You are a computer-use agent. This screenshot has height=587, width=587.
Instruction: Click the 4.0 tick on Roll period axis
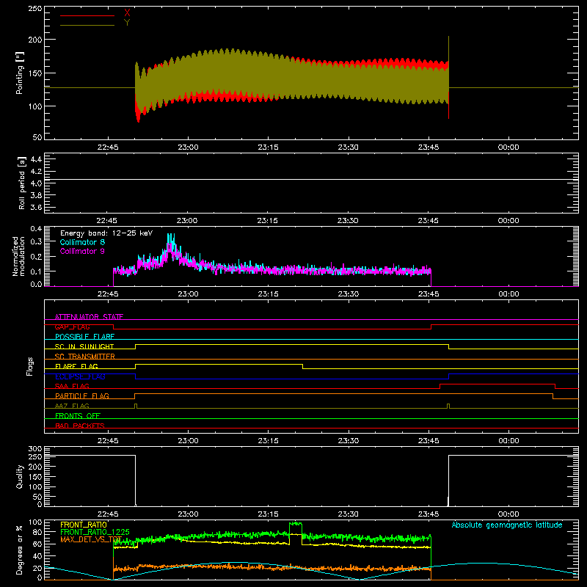click(36, 183)
